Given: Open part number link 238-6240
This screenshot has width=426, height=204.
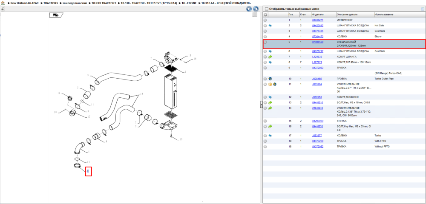Looking at the screenshot, I should 317,108.
